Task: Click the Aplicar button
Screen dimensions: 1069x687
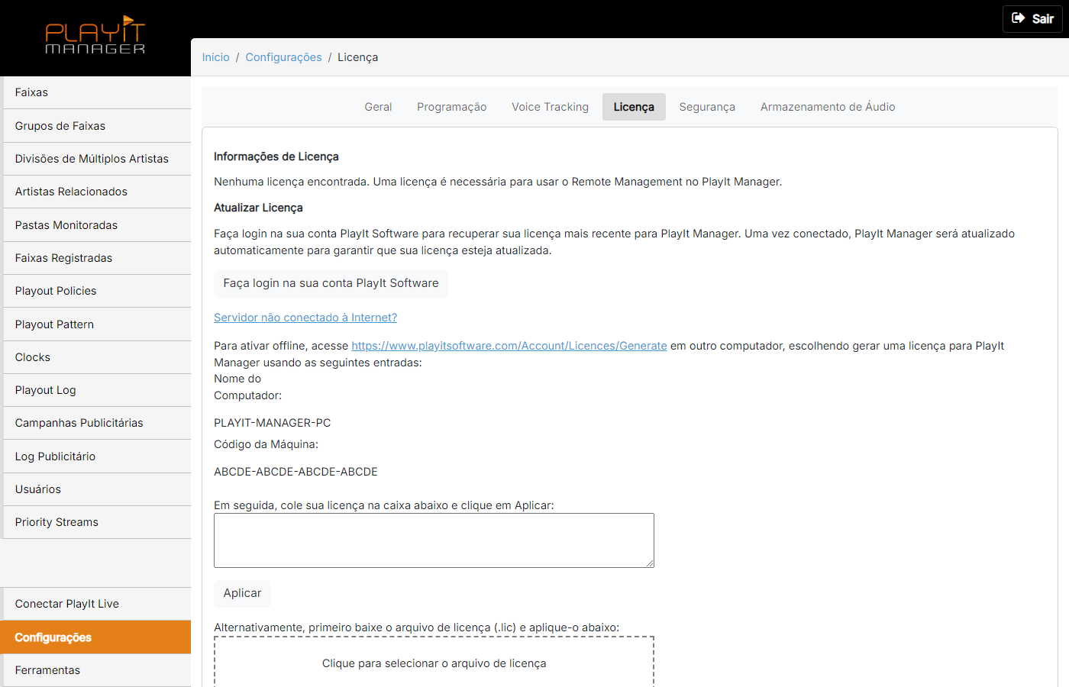Action: pyautogui.click(x=242, y=593)
